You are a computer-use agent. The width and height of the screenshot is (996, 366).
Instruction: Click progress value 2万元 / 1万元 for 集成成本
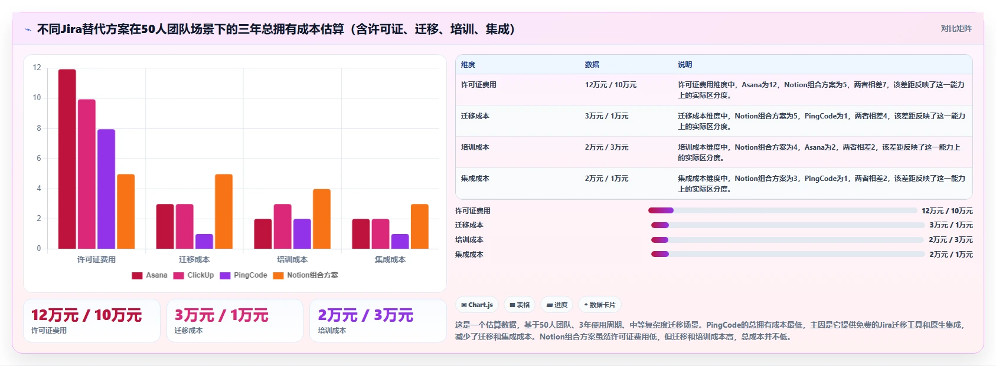[x=951, y=254]
